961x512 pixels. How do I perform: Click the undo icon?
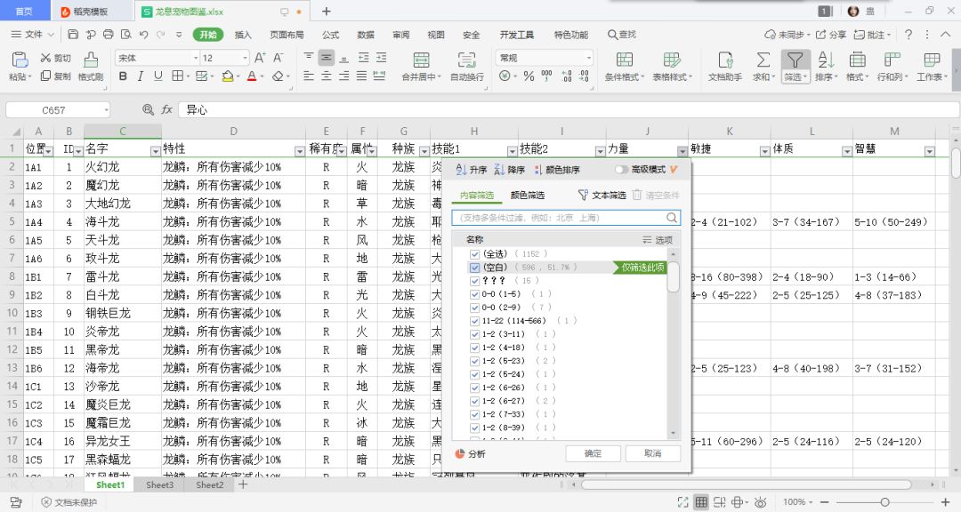[x=143, y=35]
